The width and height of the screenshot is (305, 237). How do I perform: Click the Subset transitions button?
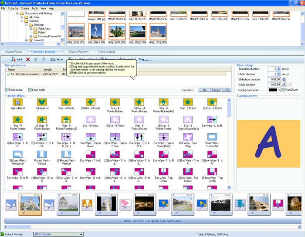point(216,90)
